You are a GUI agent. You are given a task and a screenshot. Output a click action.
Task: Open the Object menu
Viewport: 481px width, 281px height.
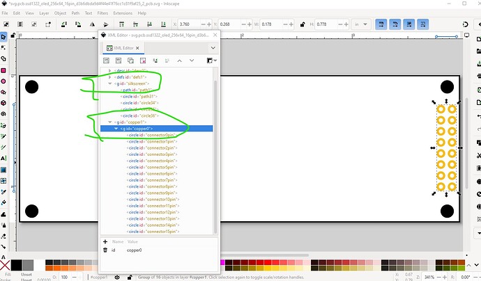click(x=60, y=13)
